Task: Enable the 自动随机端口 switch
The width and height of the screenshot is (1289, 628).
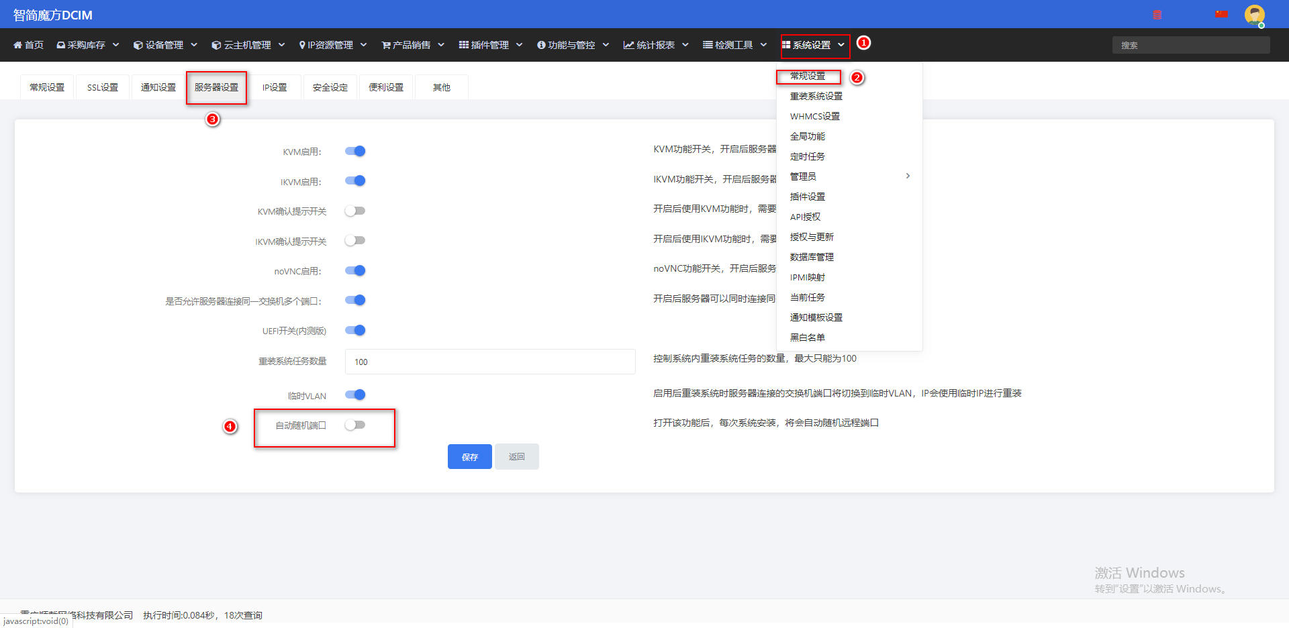Action: [x=355, y=425]
